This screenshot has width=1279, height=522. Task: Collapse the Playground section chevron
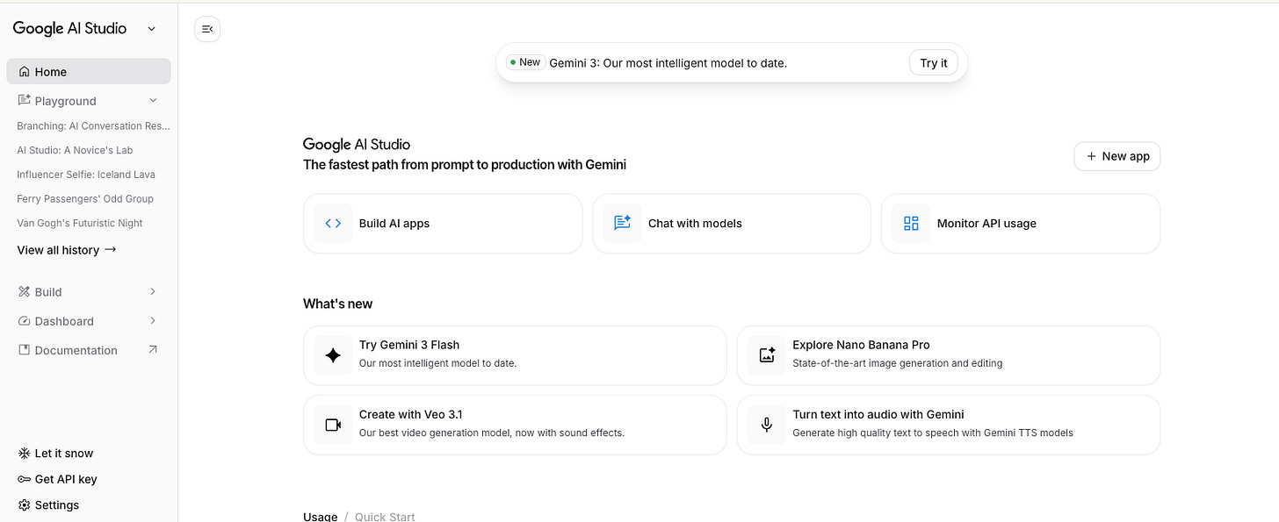point(153,101)
